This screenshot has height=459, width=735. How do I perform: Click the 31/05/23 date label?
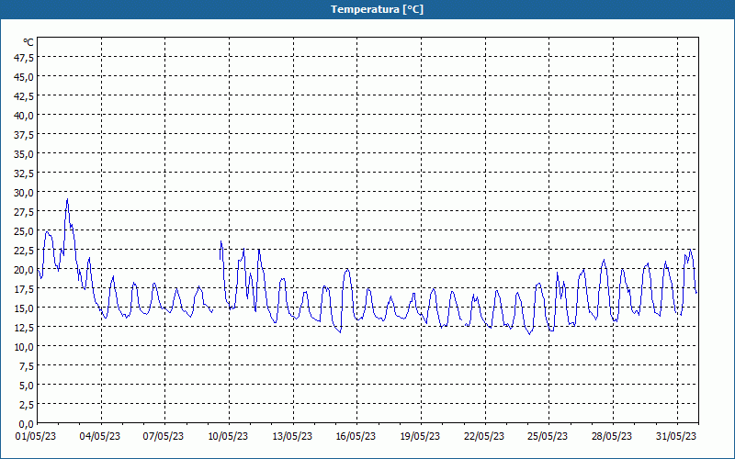pyautogui.click(x=676, y=437)
